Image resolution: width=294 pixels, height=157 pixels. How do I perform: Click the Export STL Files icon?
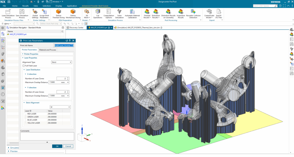click(x=219, y=11)
